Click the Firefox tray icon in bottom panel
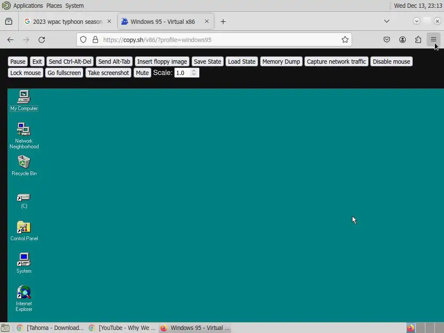Image resolution: width=444 pixels, height=333 pixels. 410,328
